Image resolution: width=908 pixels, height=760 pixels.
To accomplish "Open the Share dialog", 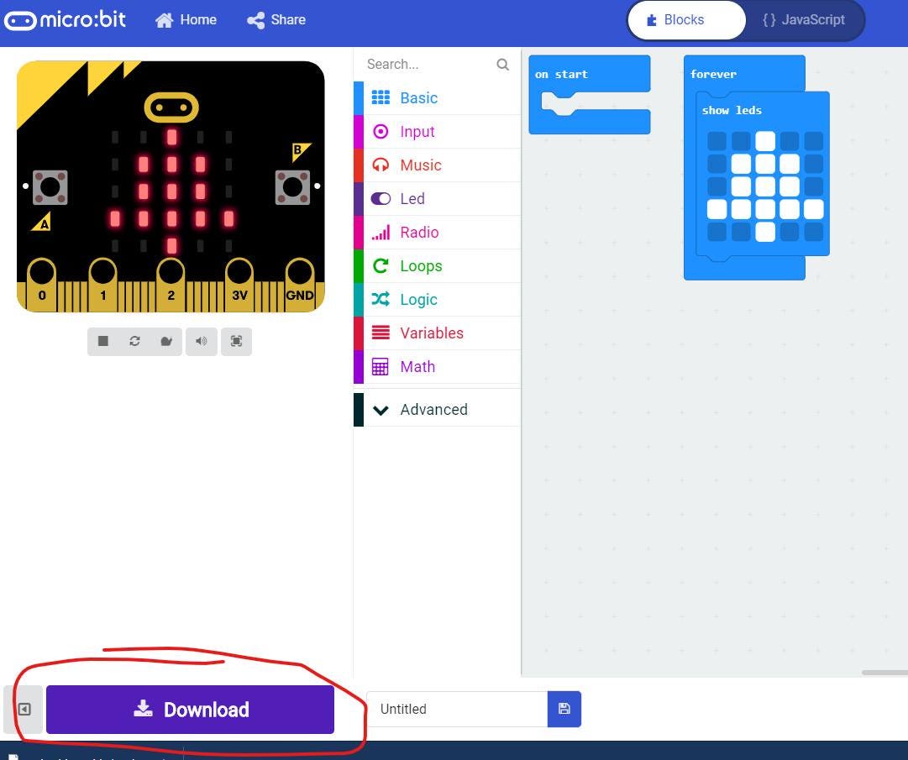I will 276,20.
